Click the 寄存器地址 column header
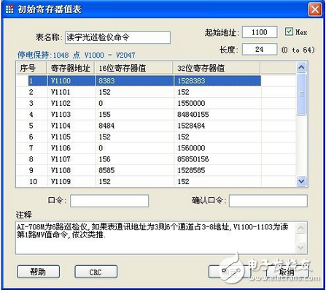The image size is (326, 290). [x=71, y=68]
